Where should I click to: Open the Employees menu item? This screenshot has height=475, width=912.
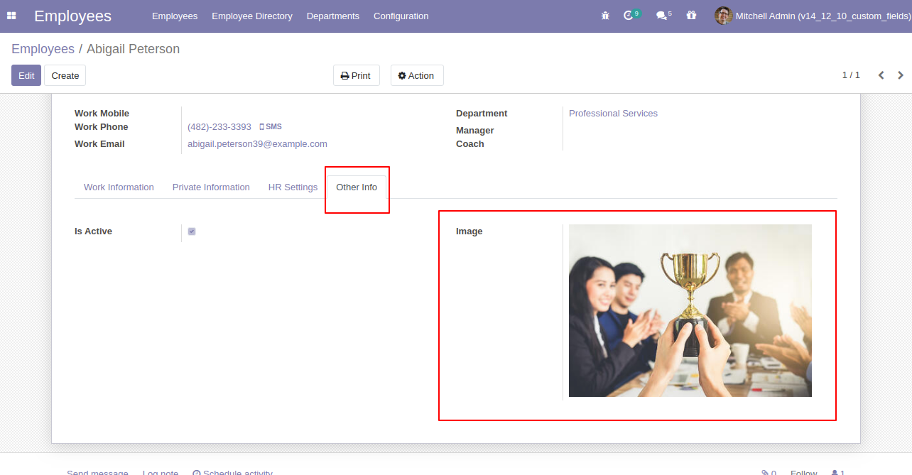pyautogui.click(x=175, y=16)
